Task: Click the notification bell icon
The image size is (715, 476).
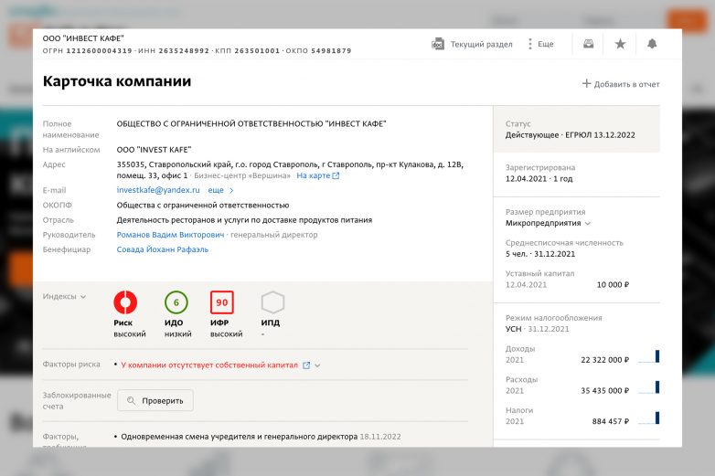Action: [652, 44]
